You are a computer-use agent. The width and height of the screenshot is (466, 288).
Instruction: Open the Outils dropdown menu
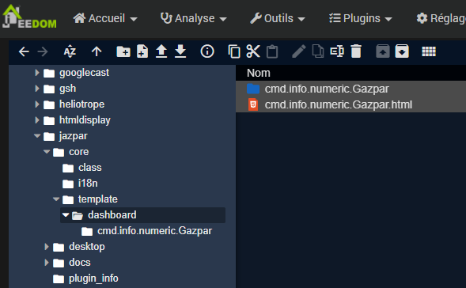point(278,18)
